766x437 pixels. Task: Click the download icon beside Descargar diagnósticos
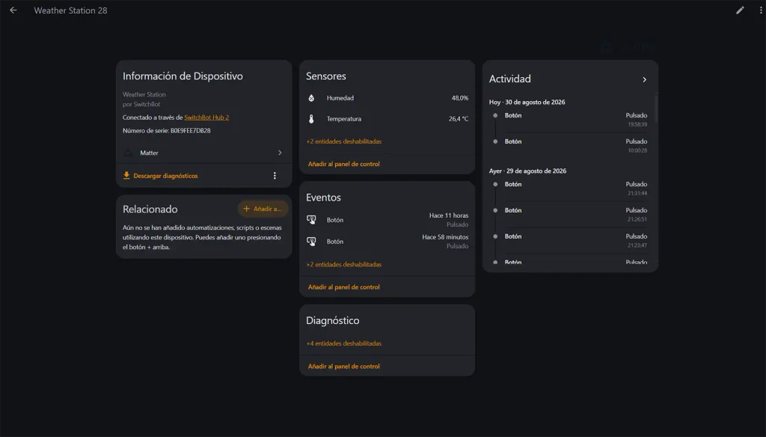[126, 176]
